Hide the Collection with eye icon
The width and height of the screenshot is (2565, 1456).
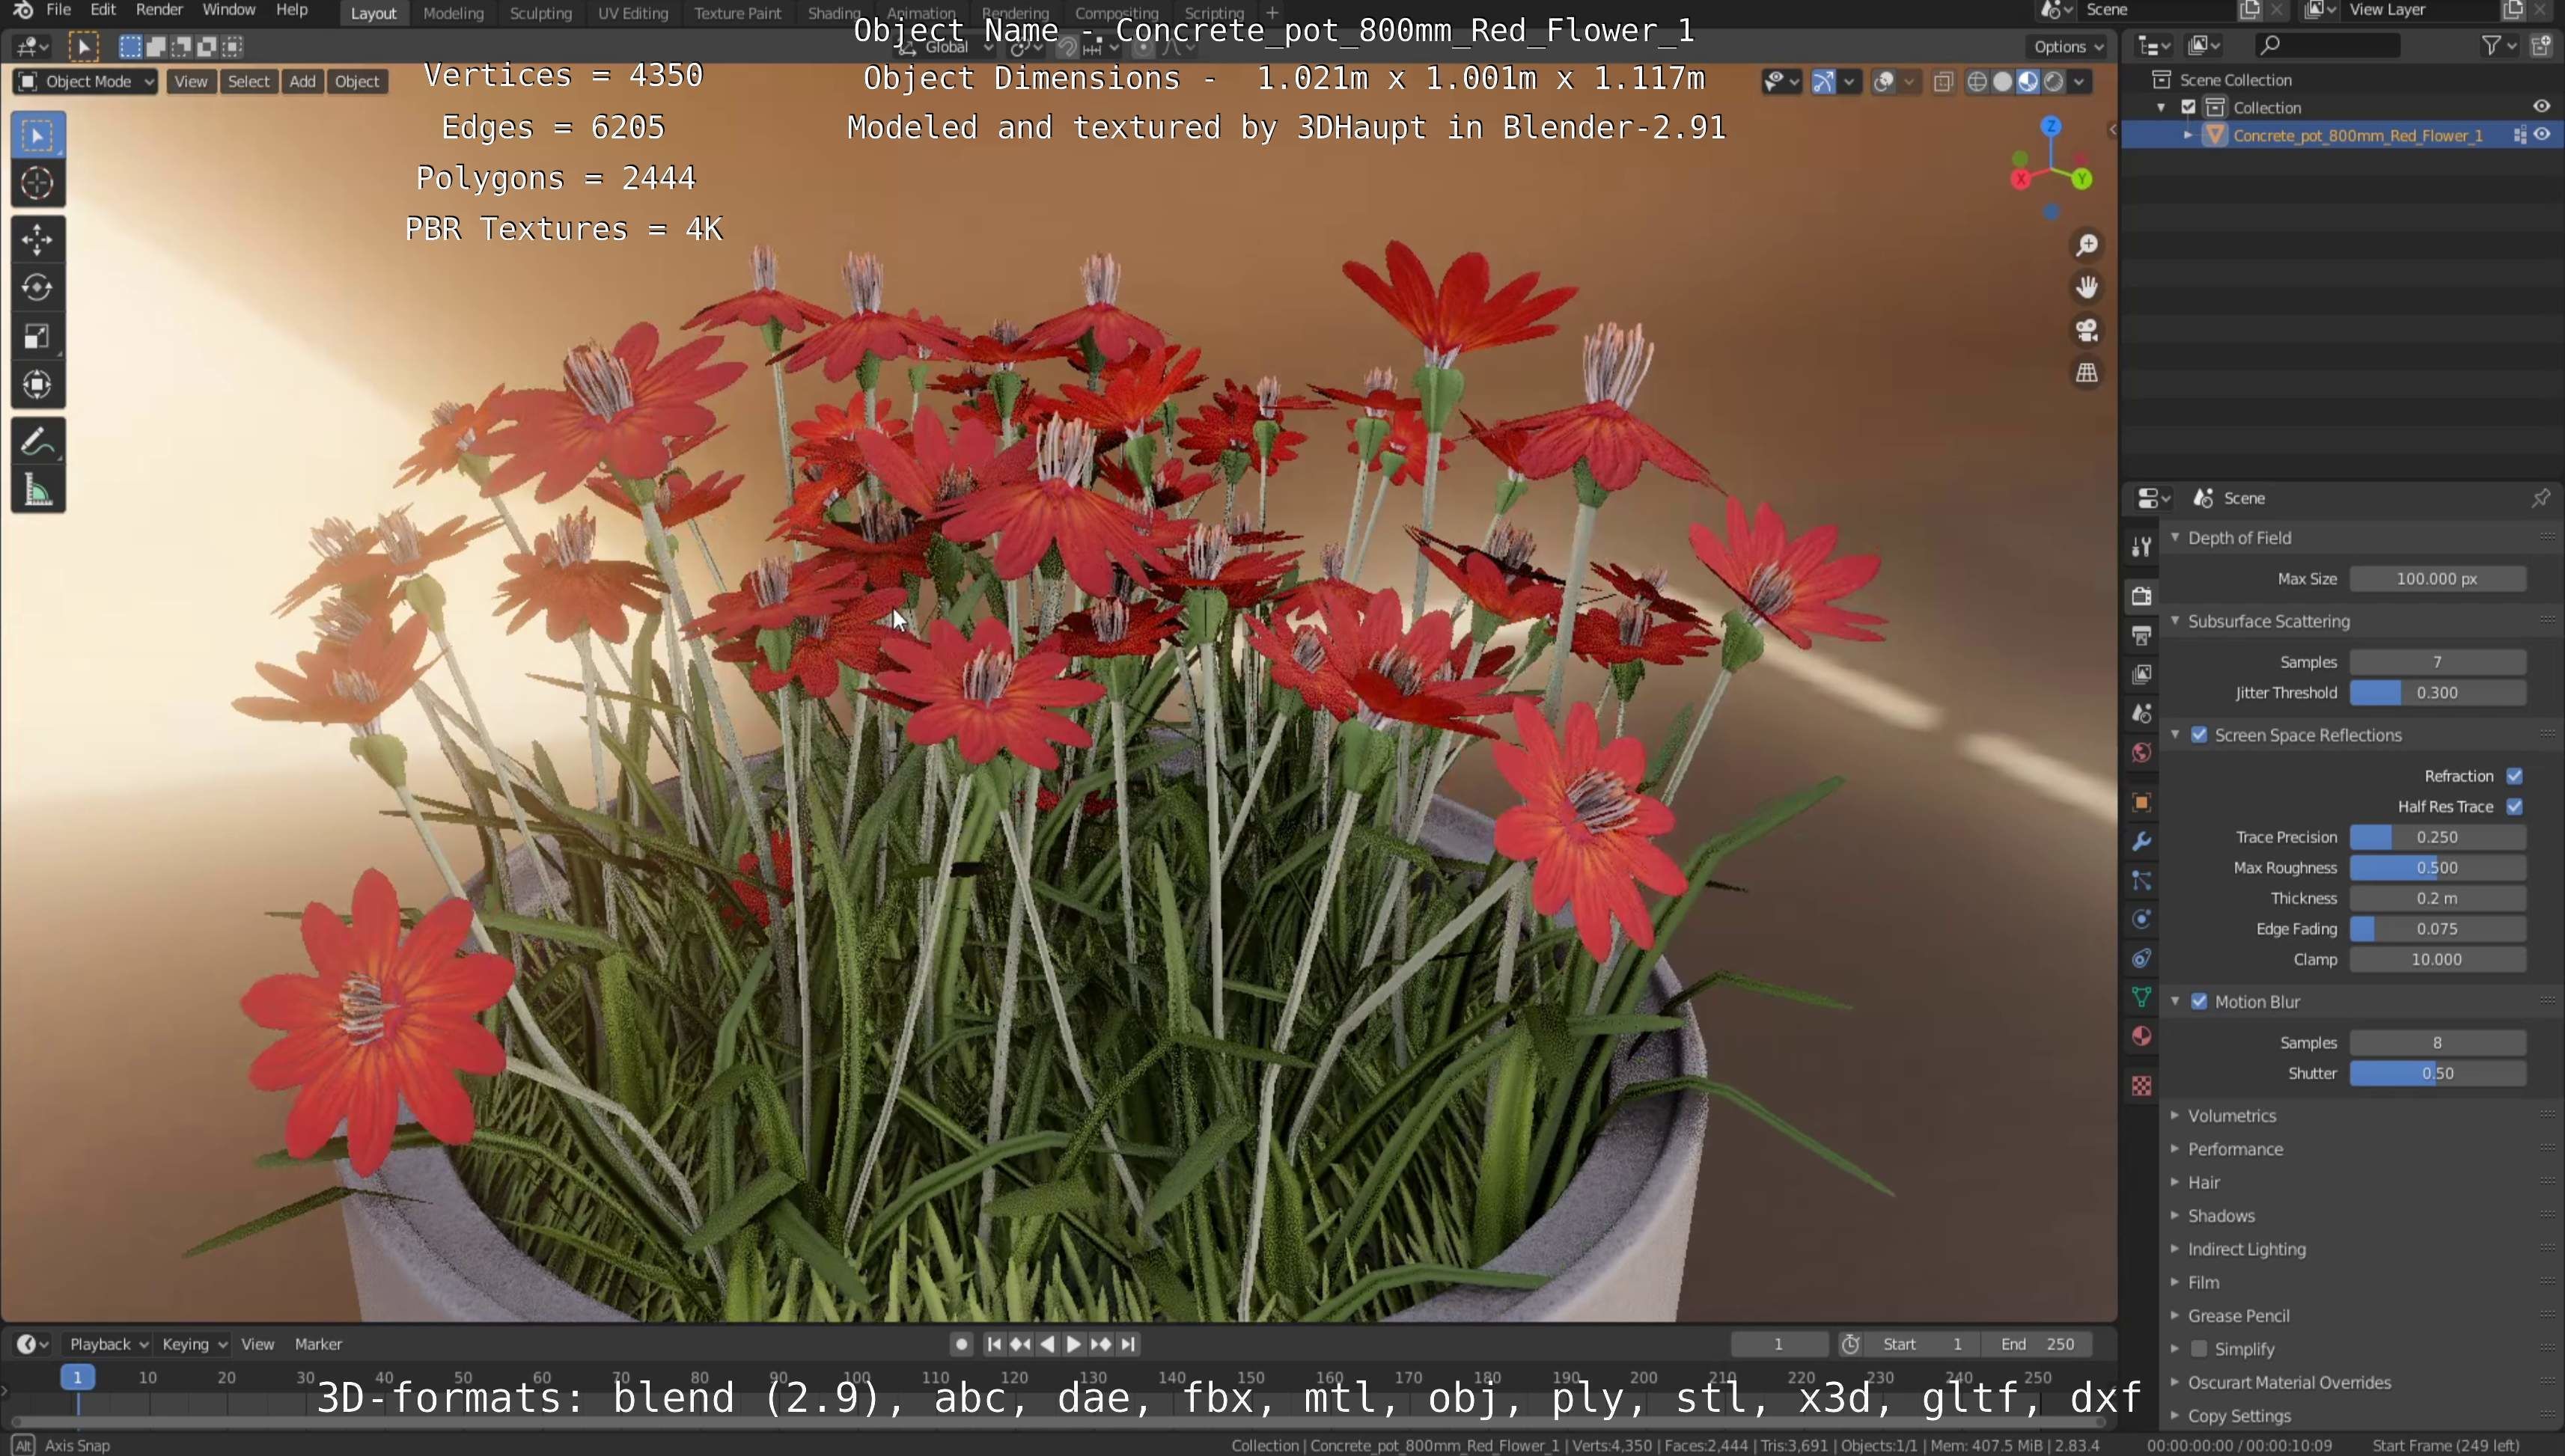point(2541,107)
